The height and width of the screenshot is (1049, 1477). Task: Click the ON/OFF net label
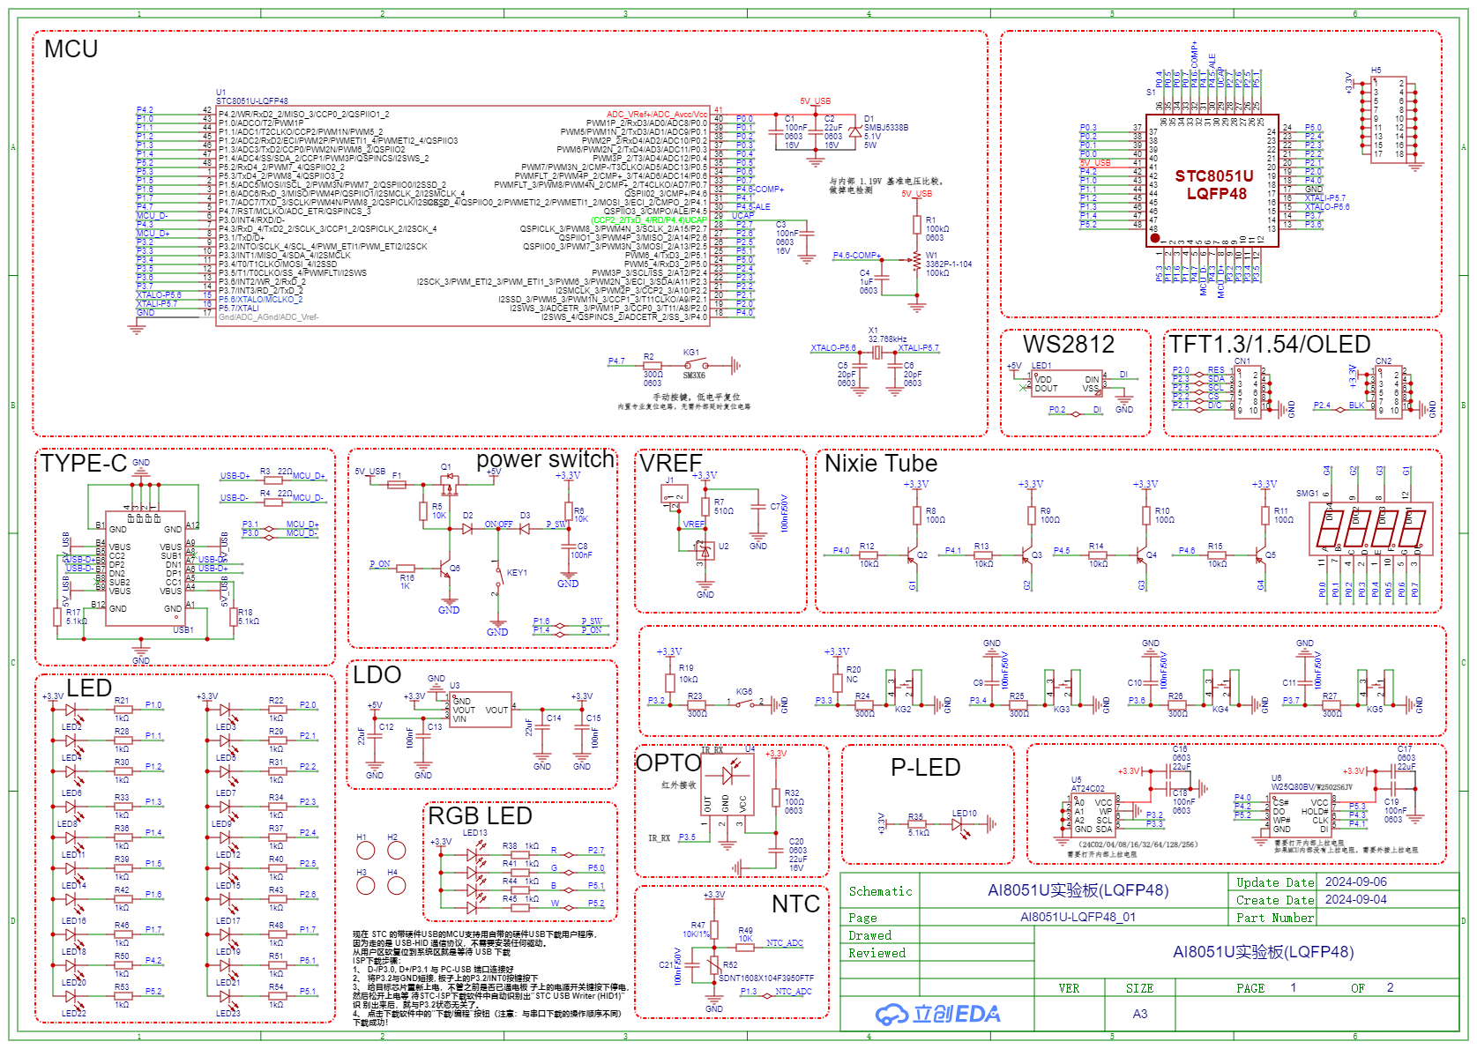498,524
